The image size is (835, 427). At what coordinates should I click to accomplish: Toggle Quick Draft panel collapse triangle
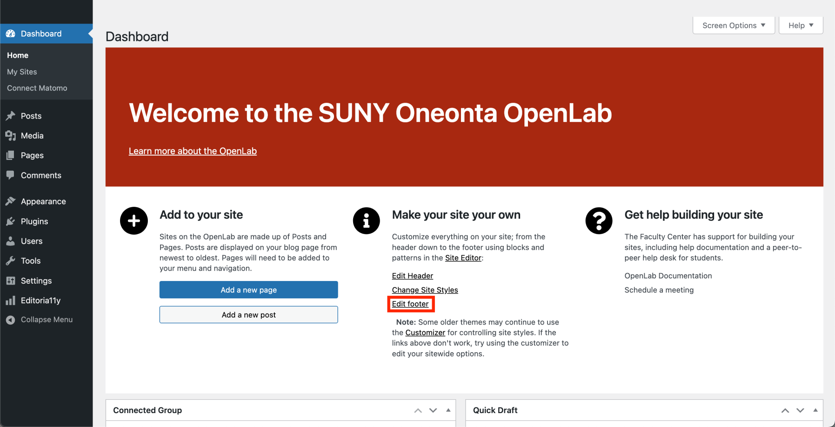[x=815, y=410]
